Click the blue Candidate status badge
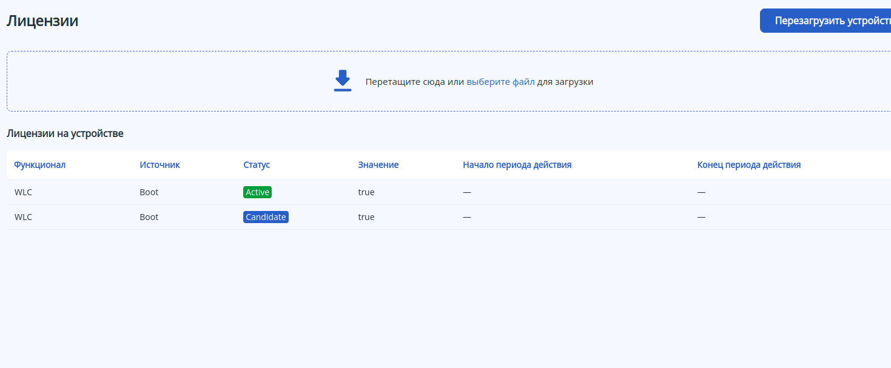Viewport: 891px width, 368px height. pyautogui.click(x=266, y=217)
